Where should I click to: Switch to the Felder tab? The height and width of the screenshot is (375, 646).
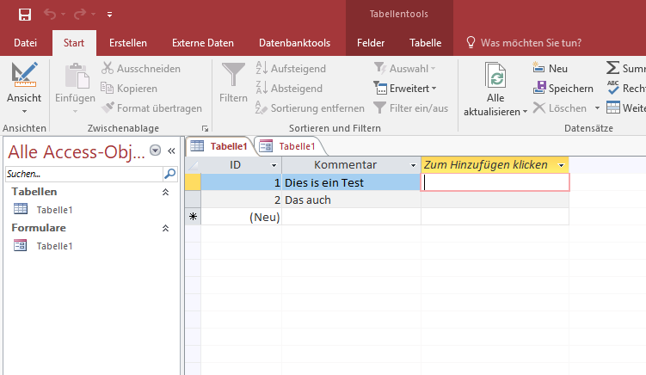(371, 43)
